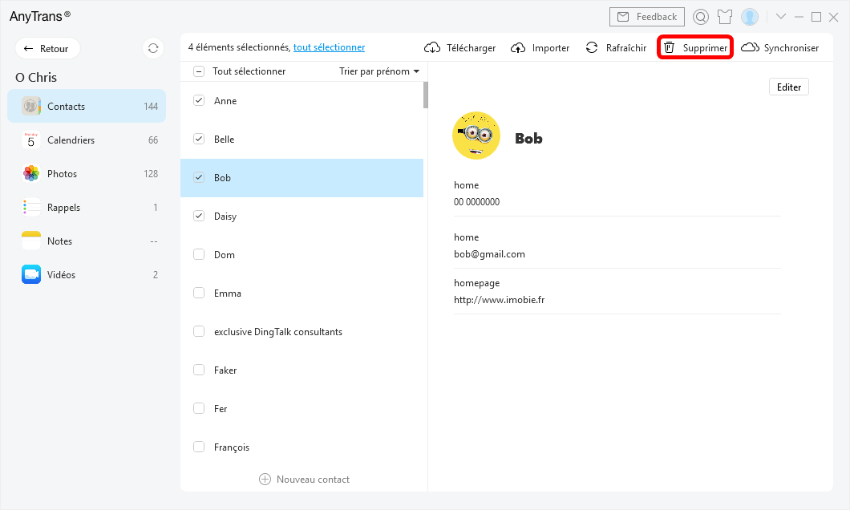This screenshot has width=850, height=510.
Task: Click the phone number 00 0000000
Action: tap(476, 201)
